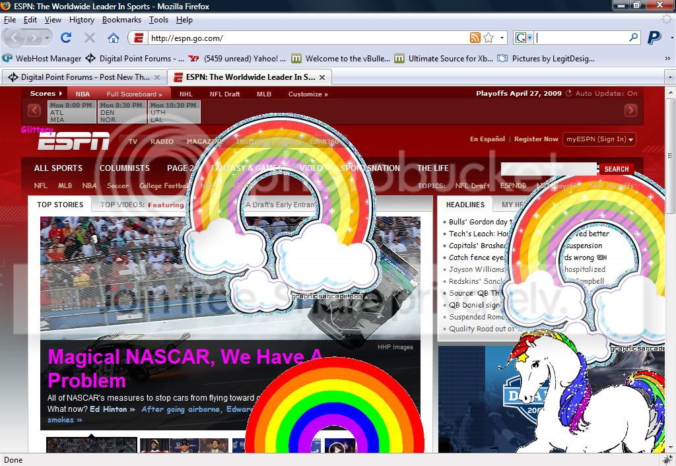Screen dimensions: 676x466
Task: Open the File menu
Action: [9, 20]
